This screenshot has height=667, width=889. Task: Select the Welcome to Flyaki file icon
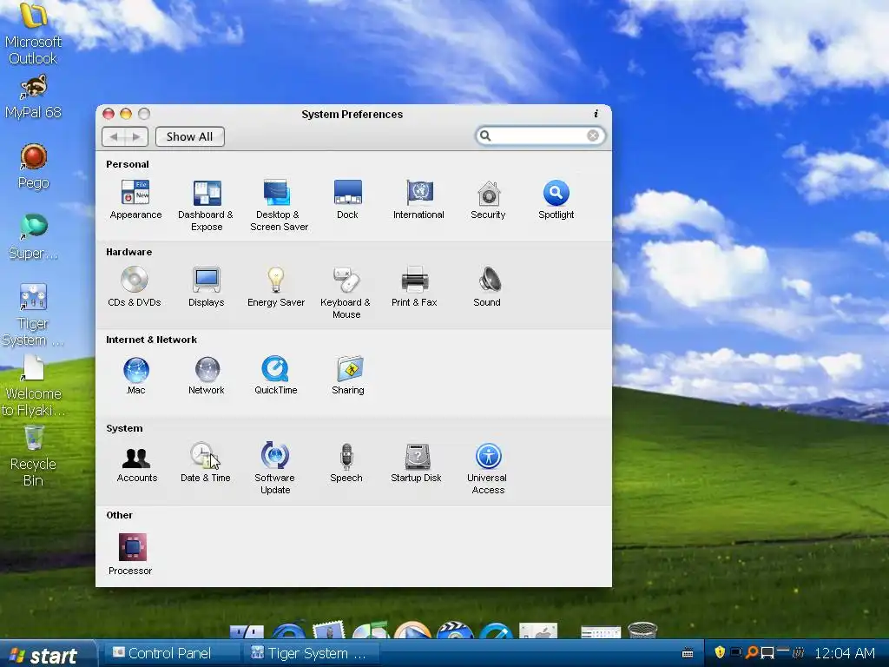pyautogui.click(x=33, y=386)
